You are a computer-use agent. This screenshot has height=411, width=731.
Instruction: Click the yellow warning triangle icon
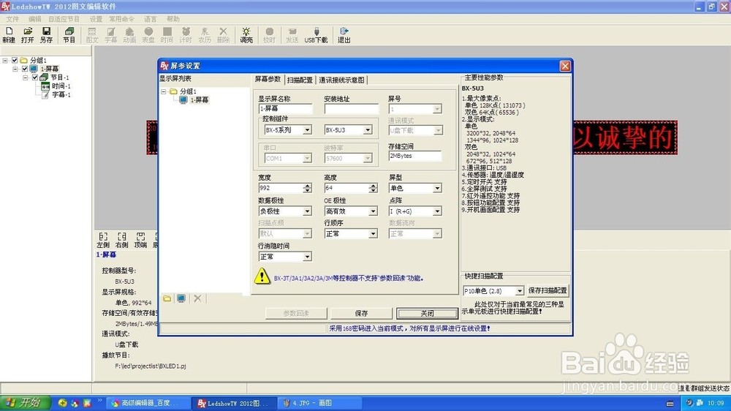262,276
